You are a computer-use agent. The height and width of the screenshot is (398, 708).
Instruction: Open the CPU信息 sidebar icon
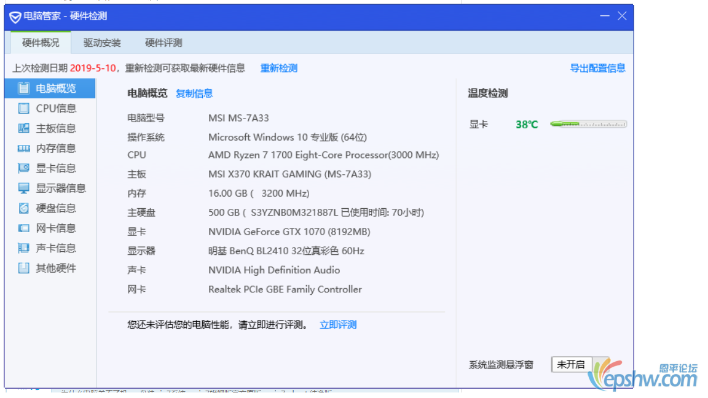23,108
